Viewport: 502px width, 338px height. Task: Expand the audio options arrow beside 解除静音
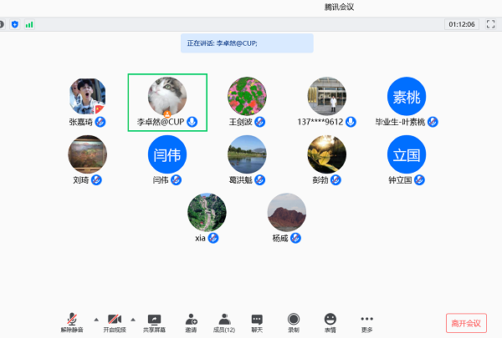pyautogui.click(x=95, y=320)
